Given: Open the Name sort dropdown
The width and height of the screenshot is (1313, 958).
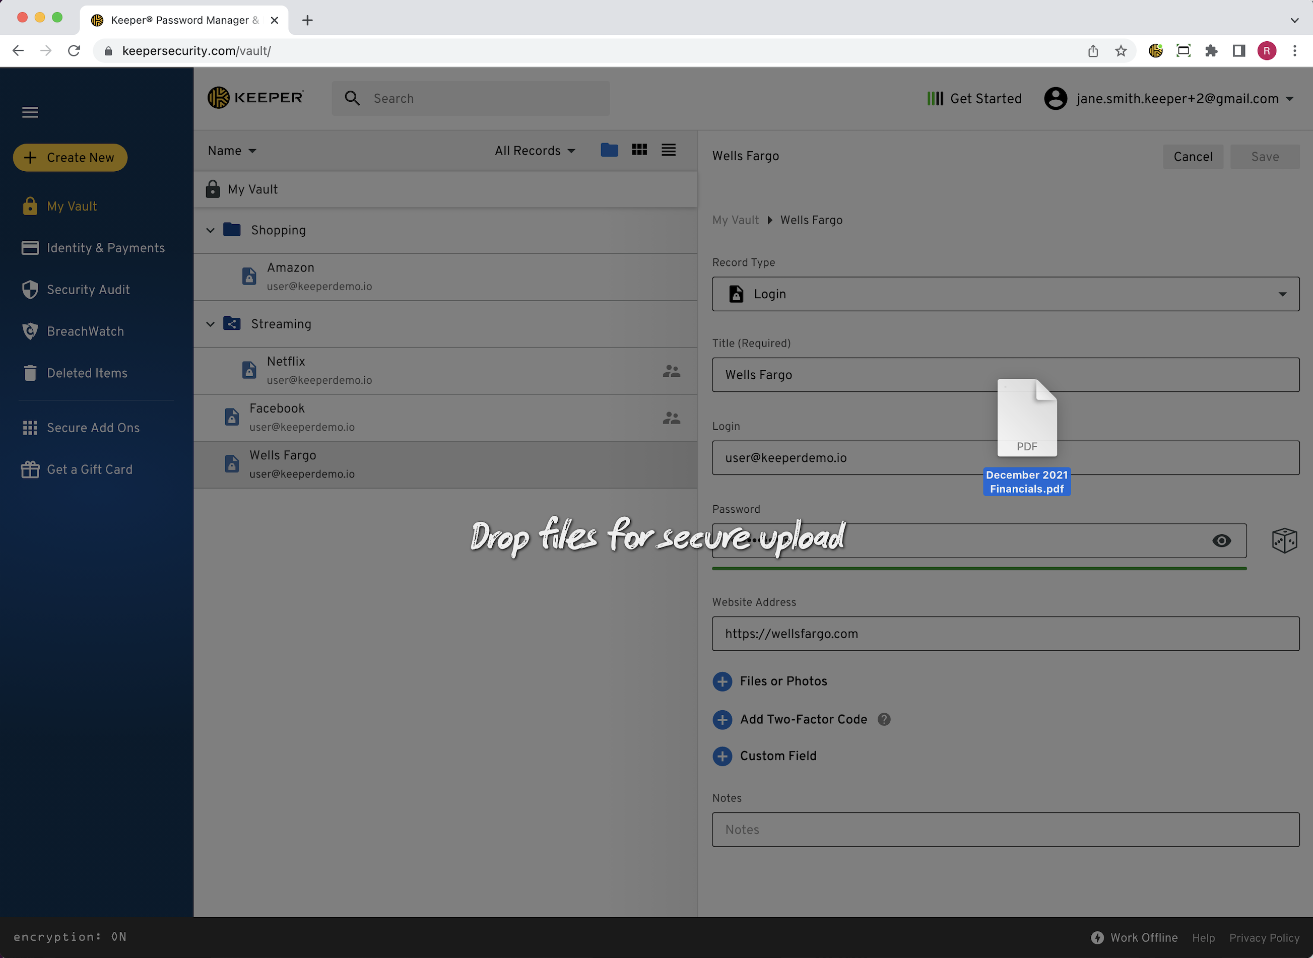Looking at the screenshot, I should click(232, 151).
